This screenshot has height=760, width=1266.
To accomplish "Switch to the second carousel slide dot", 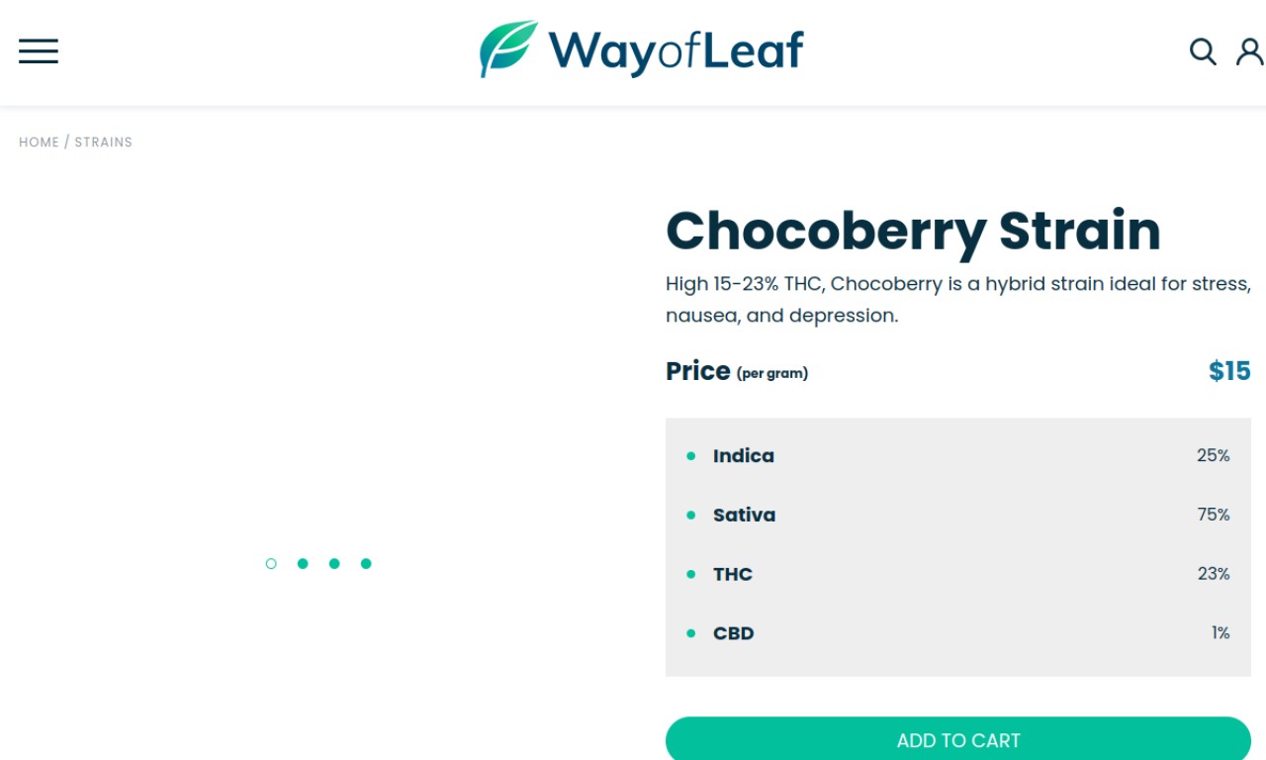I will [303, 564].
